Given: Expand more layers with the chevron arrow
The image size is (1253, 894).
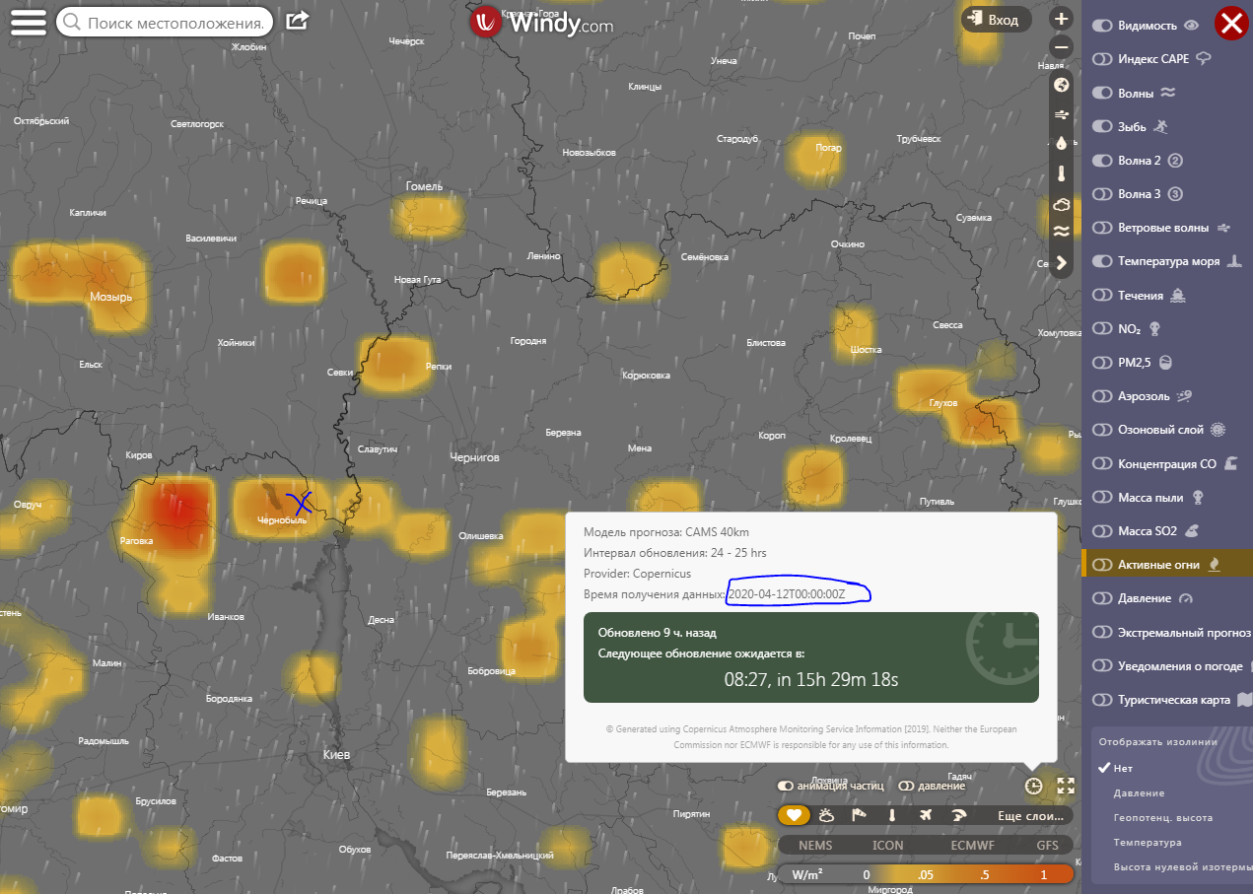Looking at the screenshot, I should (1061, 262).
